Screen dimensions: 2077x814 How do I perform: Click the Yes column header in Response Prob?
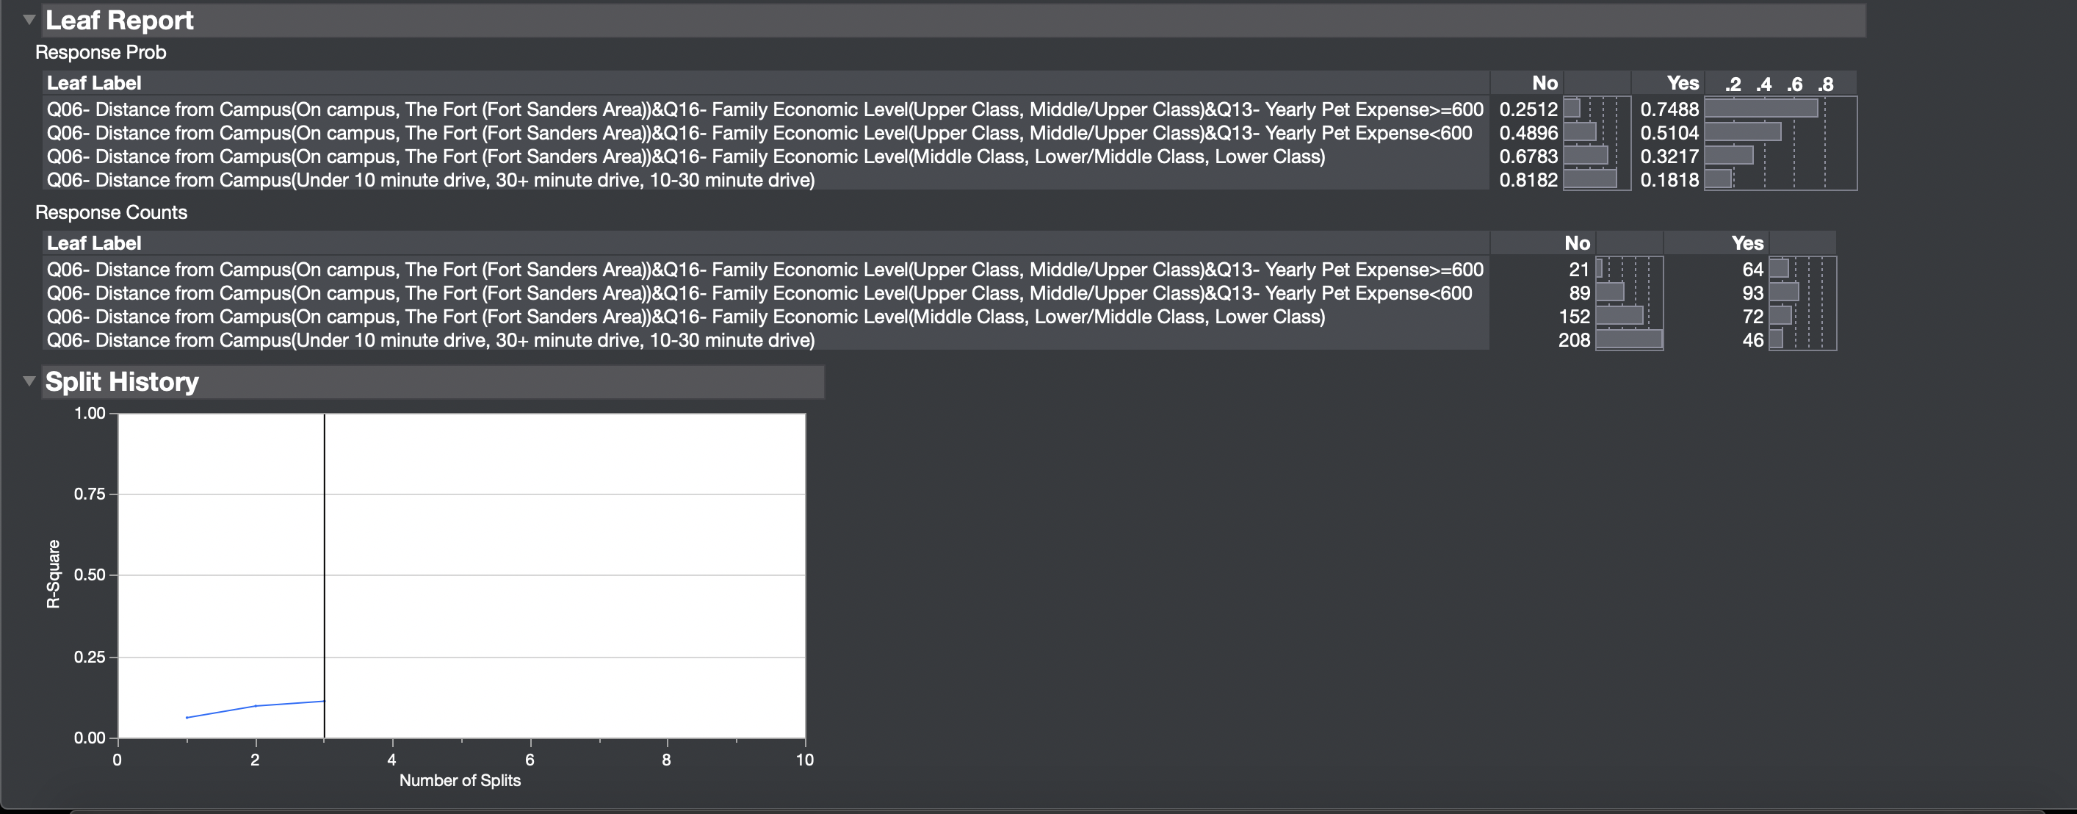[x=1682, y=83]
